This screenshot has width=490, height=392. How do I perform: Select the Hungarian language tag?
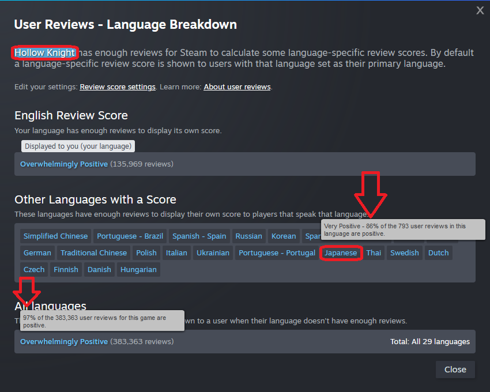[138, 269]
